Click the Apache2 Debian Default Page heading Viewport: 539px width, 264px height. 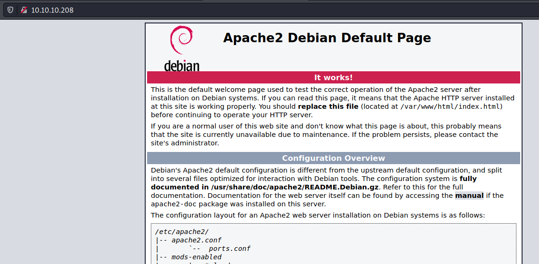pyautogui.click(x=327, y=38)
